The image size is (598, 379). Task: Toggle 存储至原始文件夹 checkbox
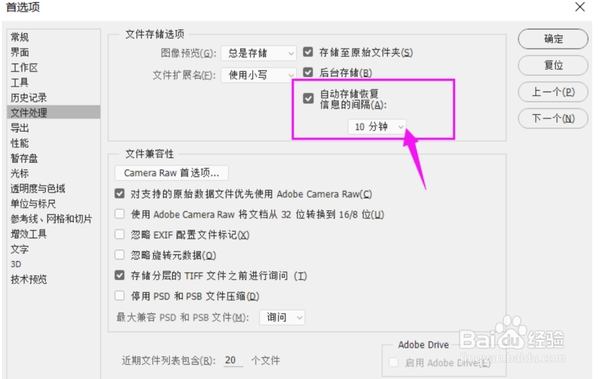[308, 52]
